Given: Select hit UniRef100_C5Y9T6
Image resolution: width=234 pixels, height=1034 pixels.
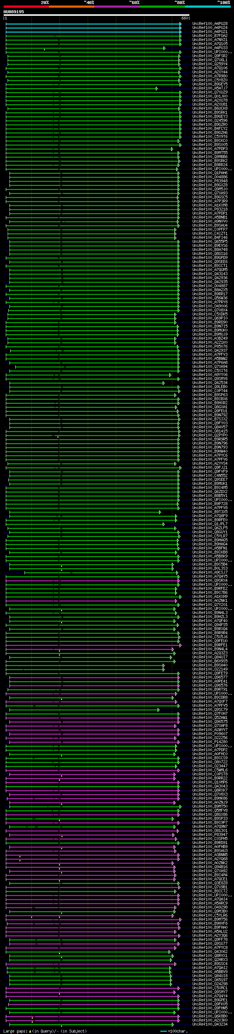Looking at the screenshot, I should pyautogui.click(x=210, y=137).
